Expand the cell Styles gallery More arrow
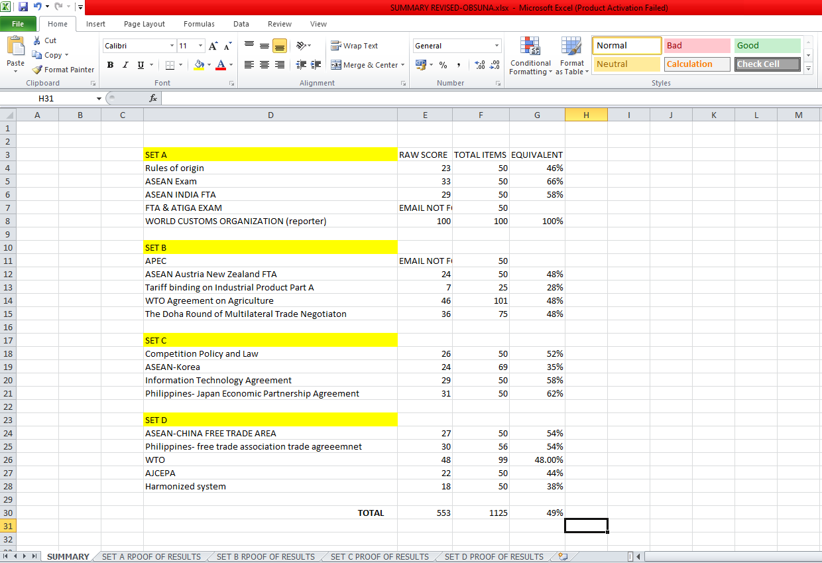 [808, 69]
